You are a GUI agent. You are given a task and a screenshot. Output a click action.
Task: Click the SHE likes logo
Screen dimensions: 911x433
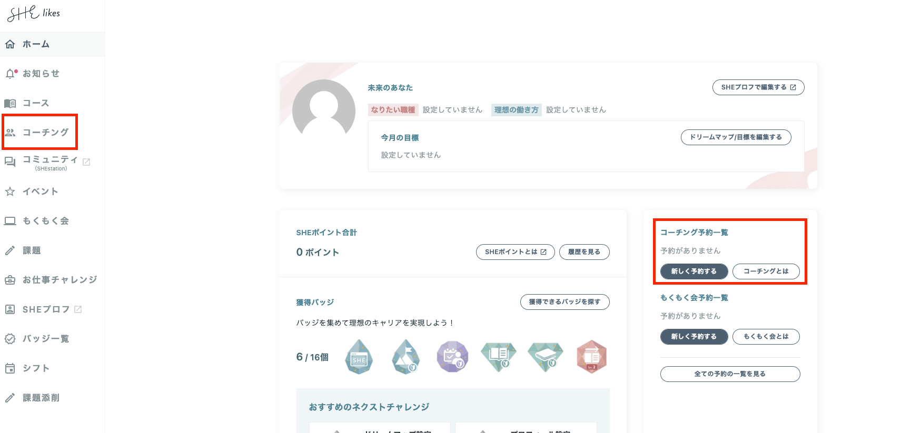tap(34, 13)
